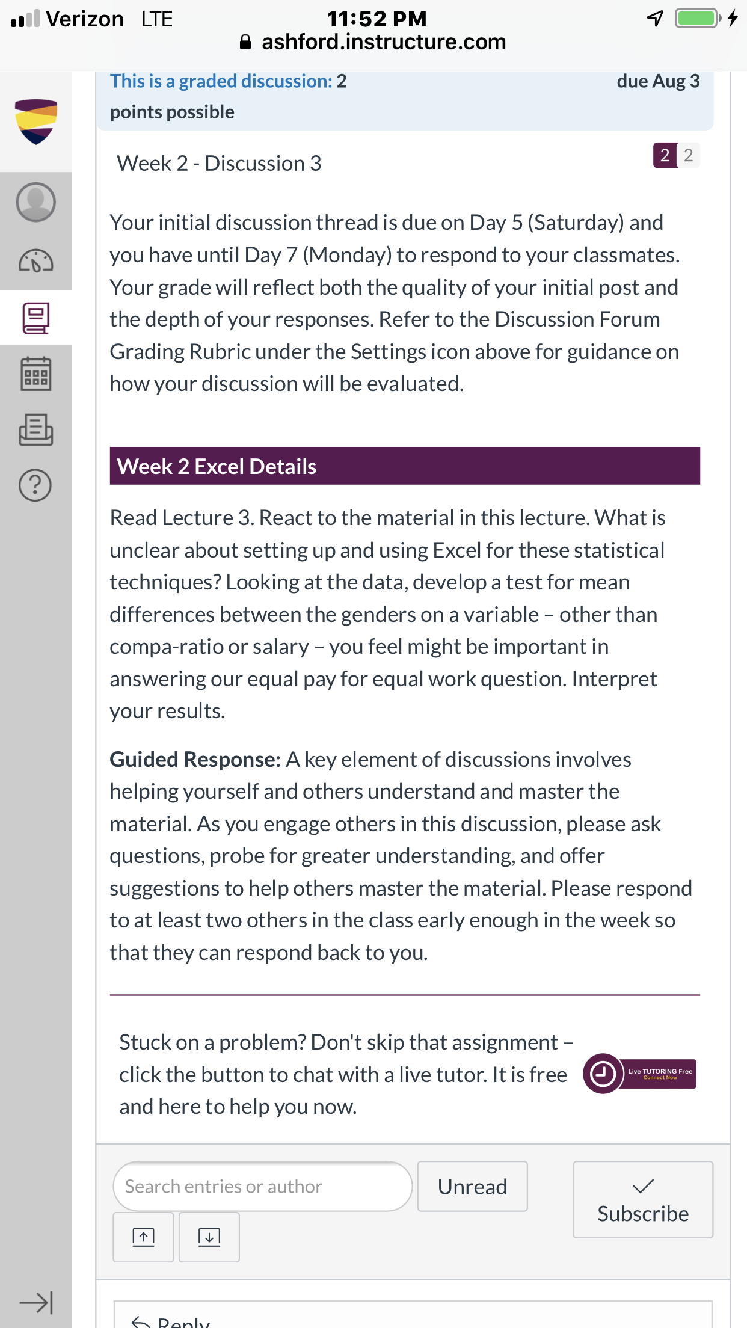The width and height of the screenshot is (747, 1328).
Task: Open the Inbox icon in sidebar
Action: coord(35,429)
